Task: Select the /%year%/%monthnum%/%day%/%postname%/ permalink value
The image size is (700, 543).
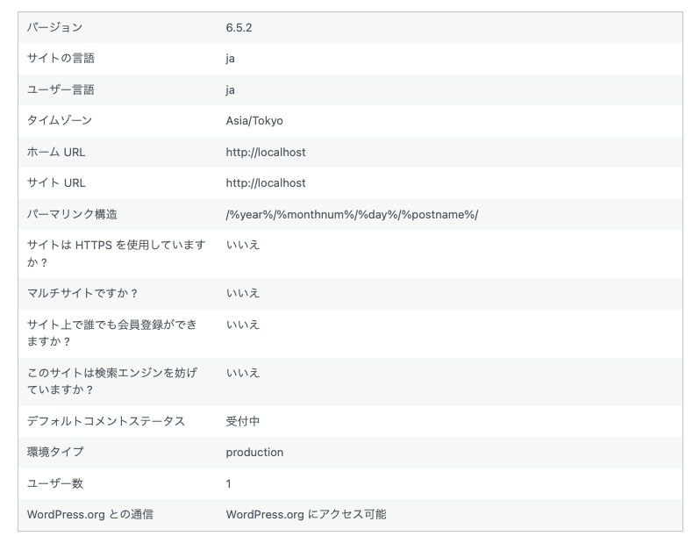Action: point(352,215)
